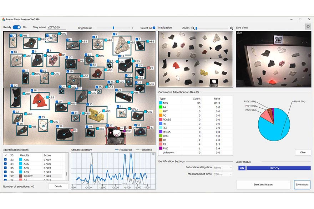Open the Saturation Mitigation dropdown

pyautogui.click(x=222, y=167)
